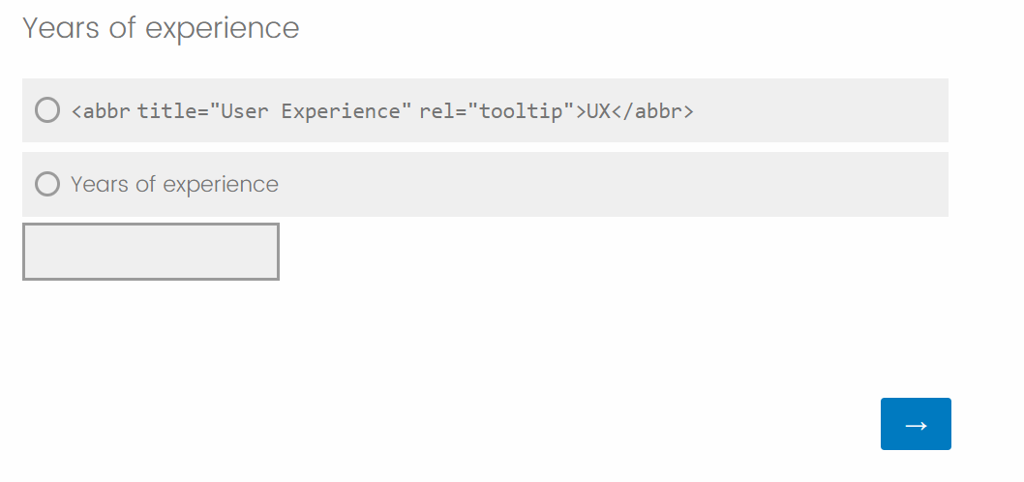Click the rel="tooltip" text in the first option
The image size is (1024, 482).
(x=491, y=111)
